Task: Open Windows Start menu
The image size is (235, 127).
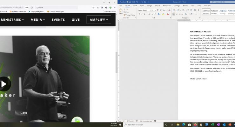Action: (x=120, y=124)
